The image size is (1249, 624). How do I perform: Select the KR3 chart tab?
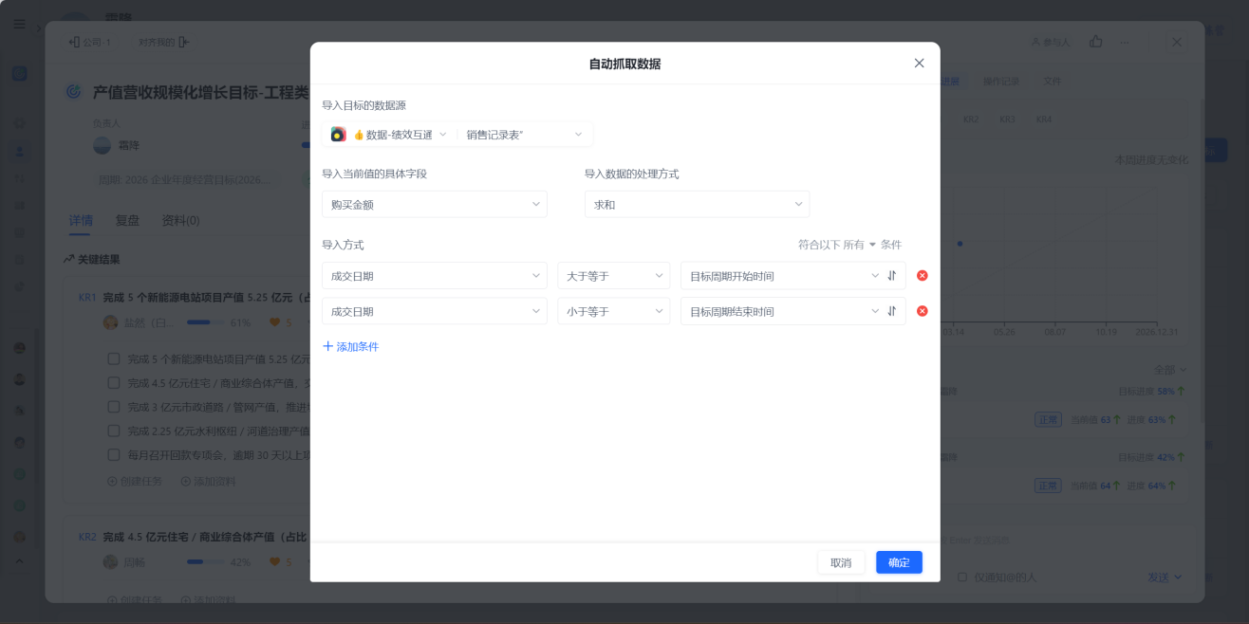pyautogui.click(x=1007, y=119)
